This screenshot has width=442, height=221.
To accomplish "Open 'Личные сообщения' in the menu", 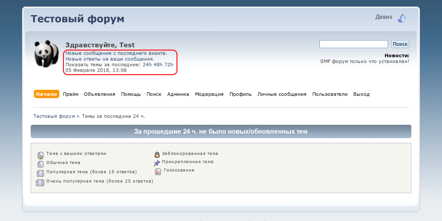I will coord(282,94).
